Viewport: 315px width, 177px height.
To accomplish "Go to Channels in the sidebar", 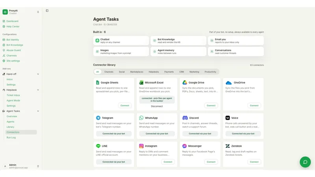I will (x=11, y=55).
